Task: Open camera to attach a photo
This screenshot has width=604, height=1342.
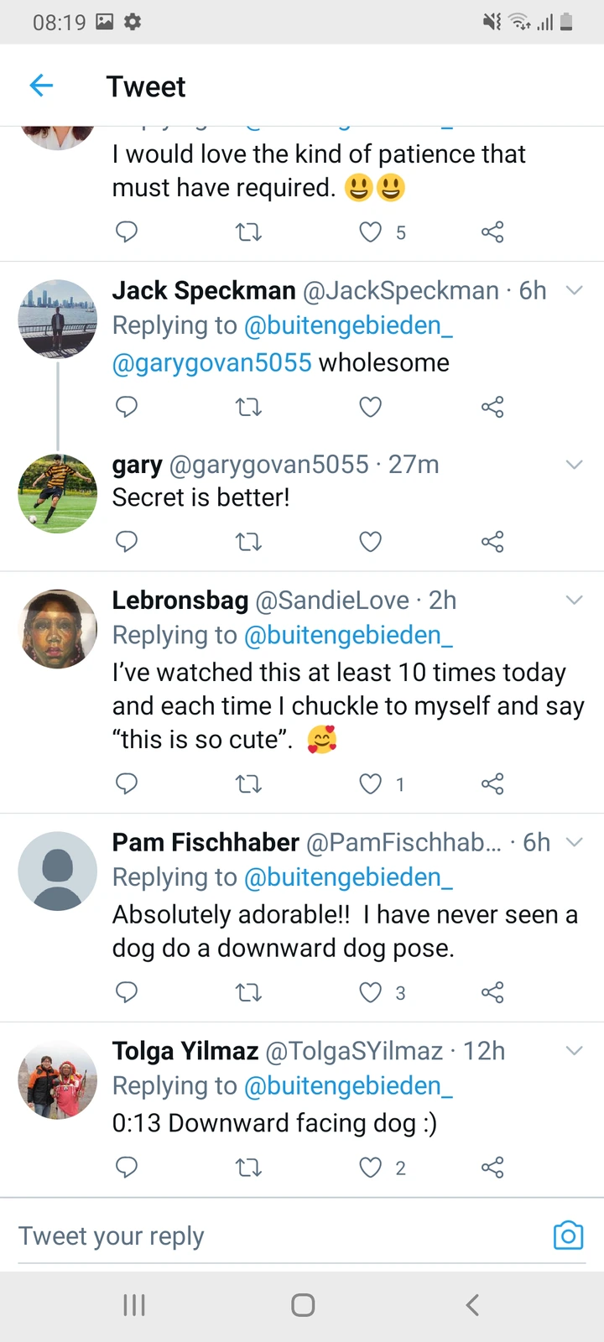Action: [568, 1235]
